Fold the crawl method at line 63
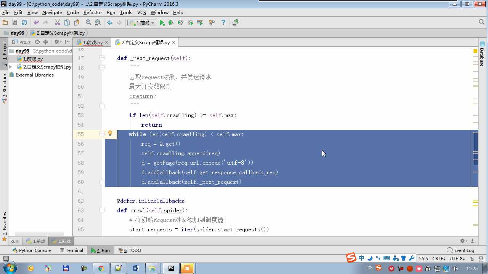The width and height of the screenshot is (488, 274). click(102, 210)
